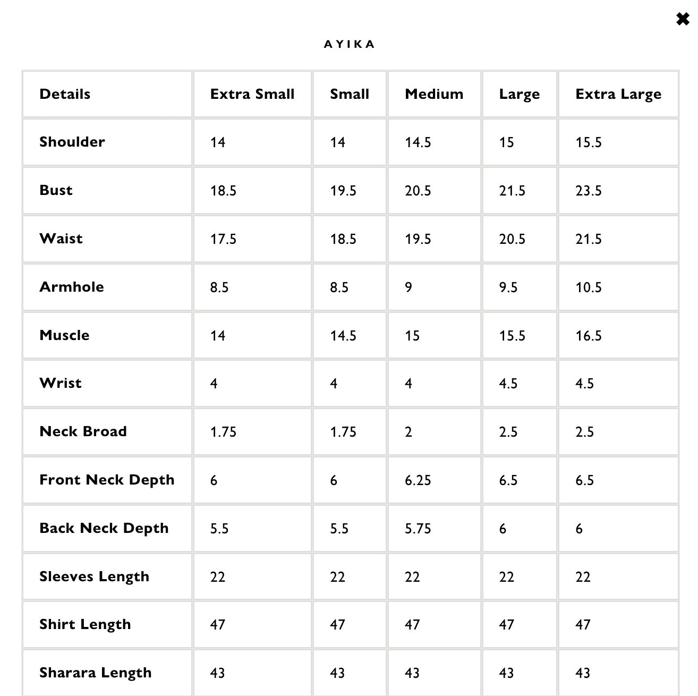Select the Extra Small column header
This screenshot has height=696, width=698.
[252, 94]
